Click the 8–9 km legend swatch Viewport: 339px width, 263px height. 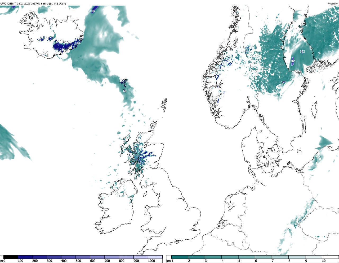click(297, 257)
